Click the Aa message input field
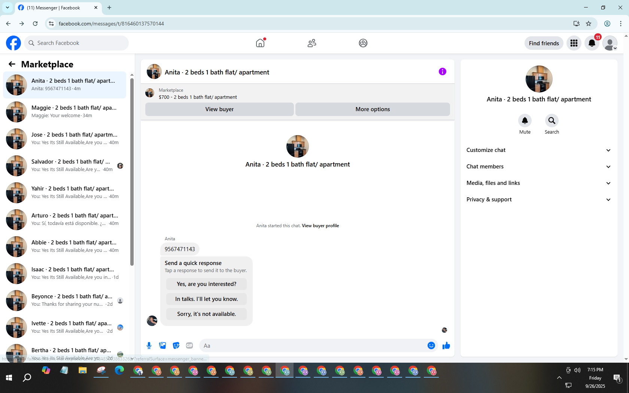 point(313,346)
